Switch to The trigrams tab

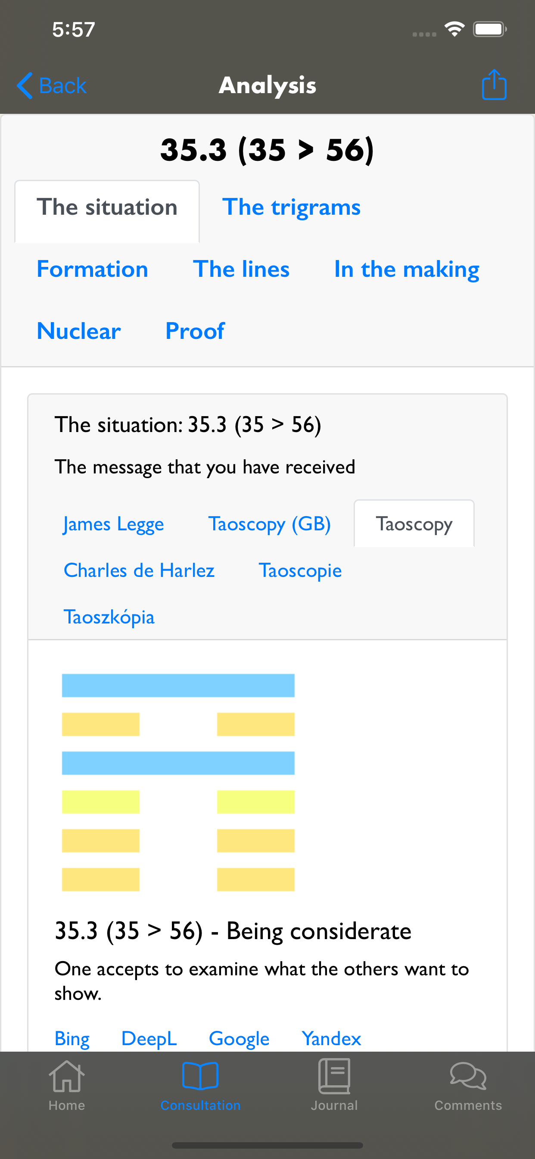click(x=291, y=208)
